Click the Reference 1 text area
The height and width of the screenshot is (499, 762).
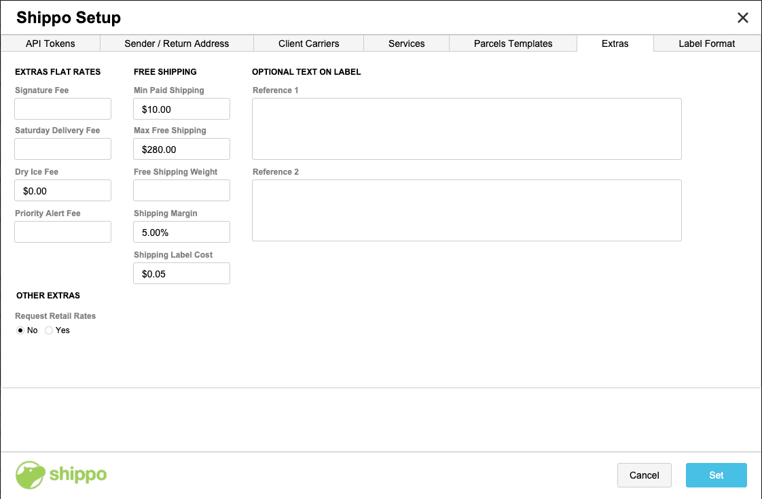[x=467, y=128]
